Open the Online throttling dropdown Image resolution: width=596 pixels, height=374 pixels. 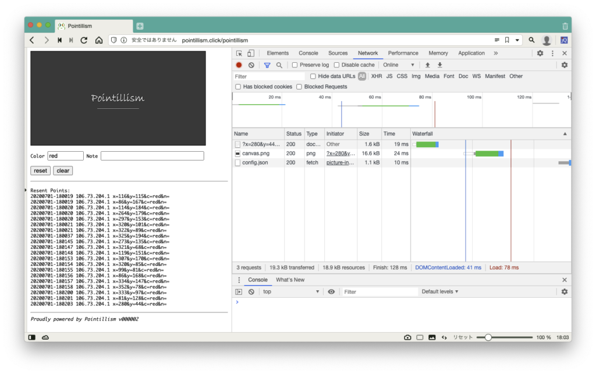click(x=399, y=65)
